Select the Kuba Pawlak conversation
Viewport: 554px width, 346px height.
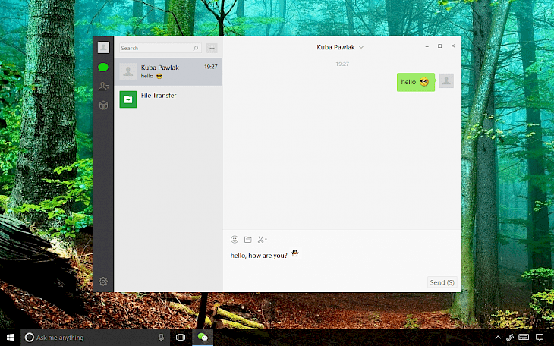(168, 71)
